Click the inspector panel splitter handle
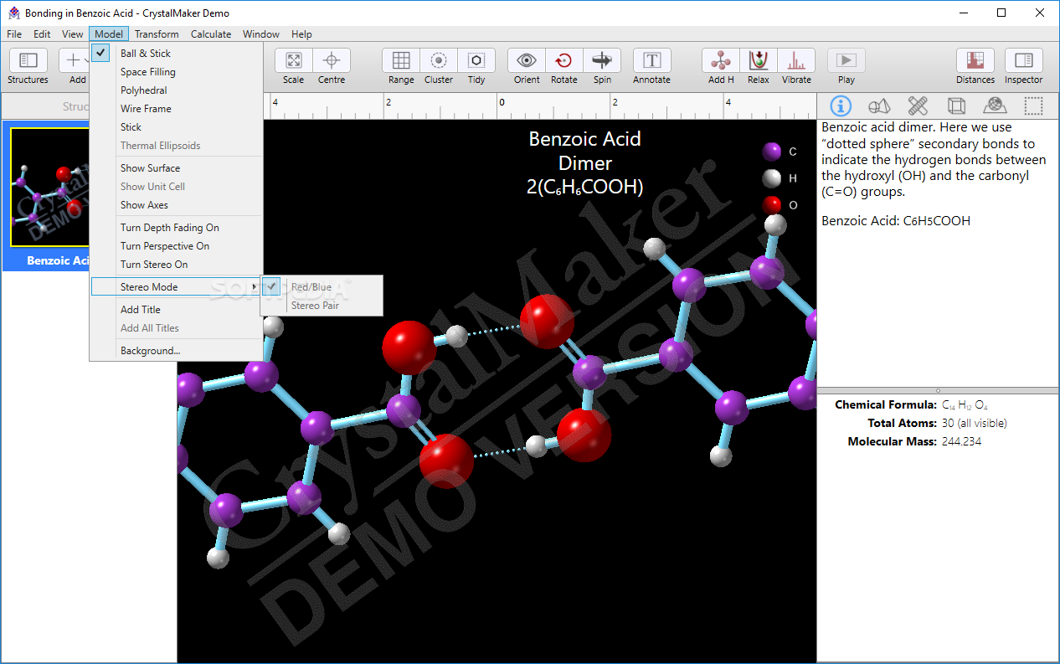This screenshot has height=664, width=1060. pyautogui.click(x=938, y=390)
